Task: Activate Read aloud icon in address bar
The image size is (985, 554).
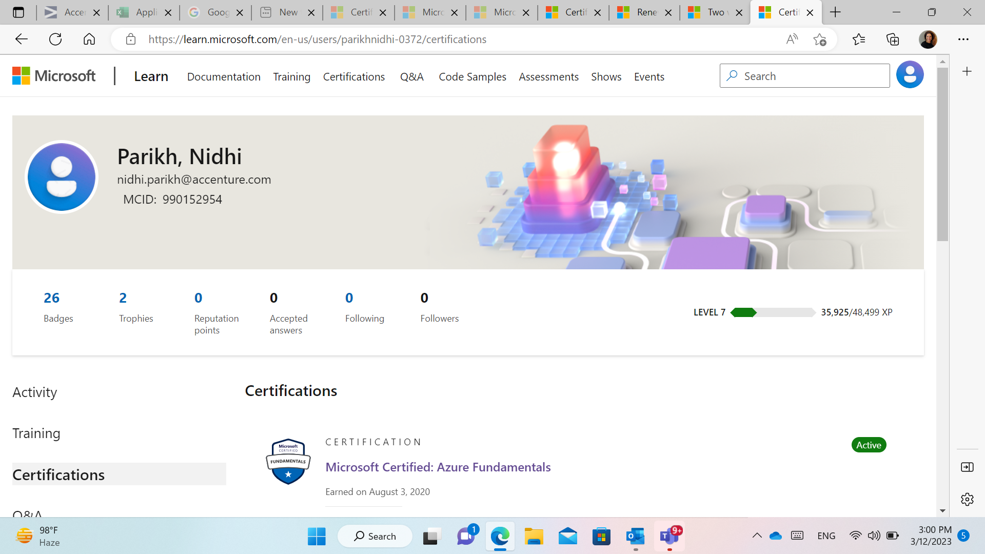Action: [x=792, y=39]
